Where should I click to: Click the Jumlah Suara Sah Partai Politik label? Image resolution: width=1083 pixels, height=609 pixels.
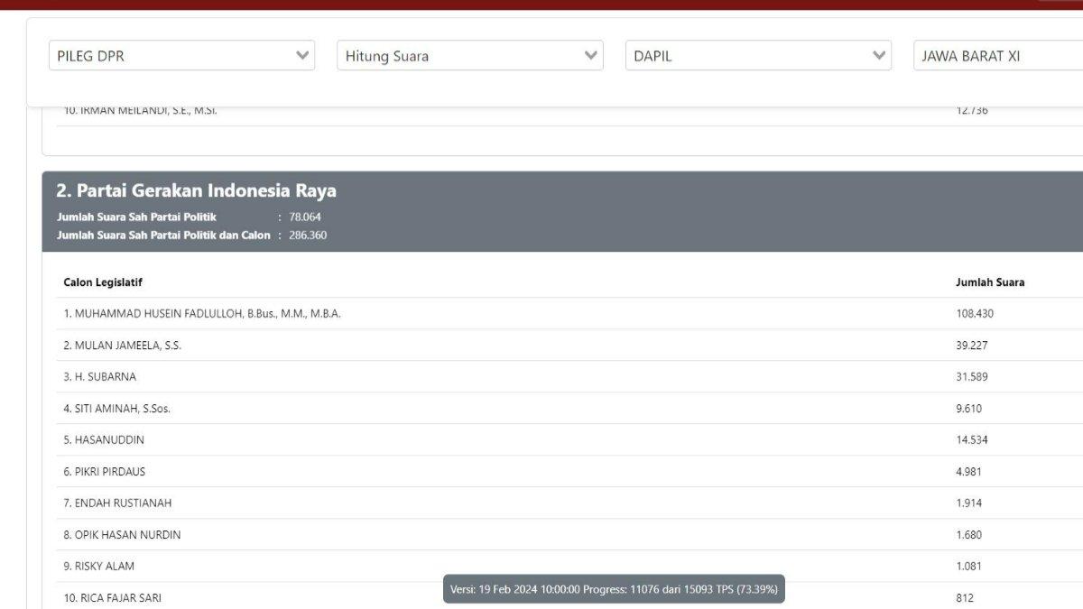pos(136,217)
